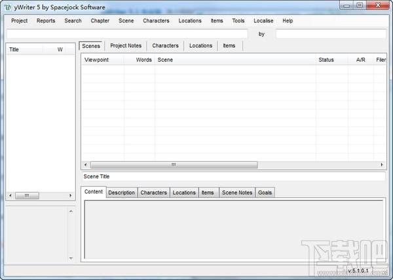
Task: Switch to the Description tab
Action: (122, 193)
